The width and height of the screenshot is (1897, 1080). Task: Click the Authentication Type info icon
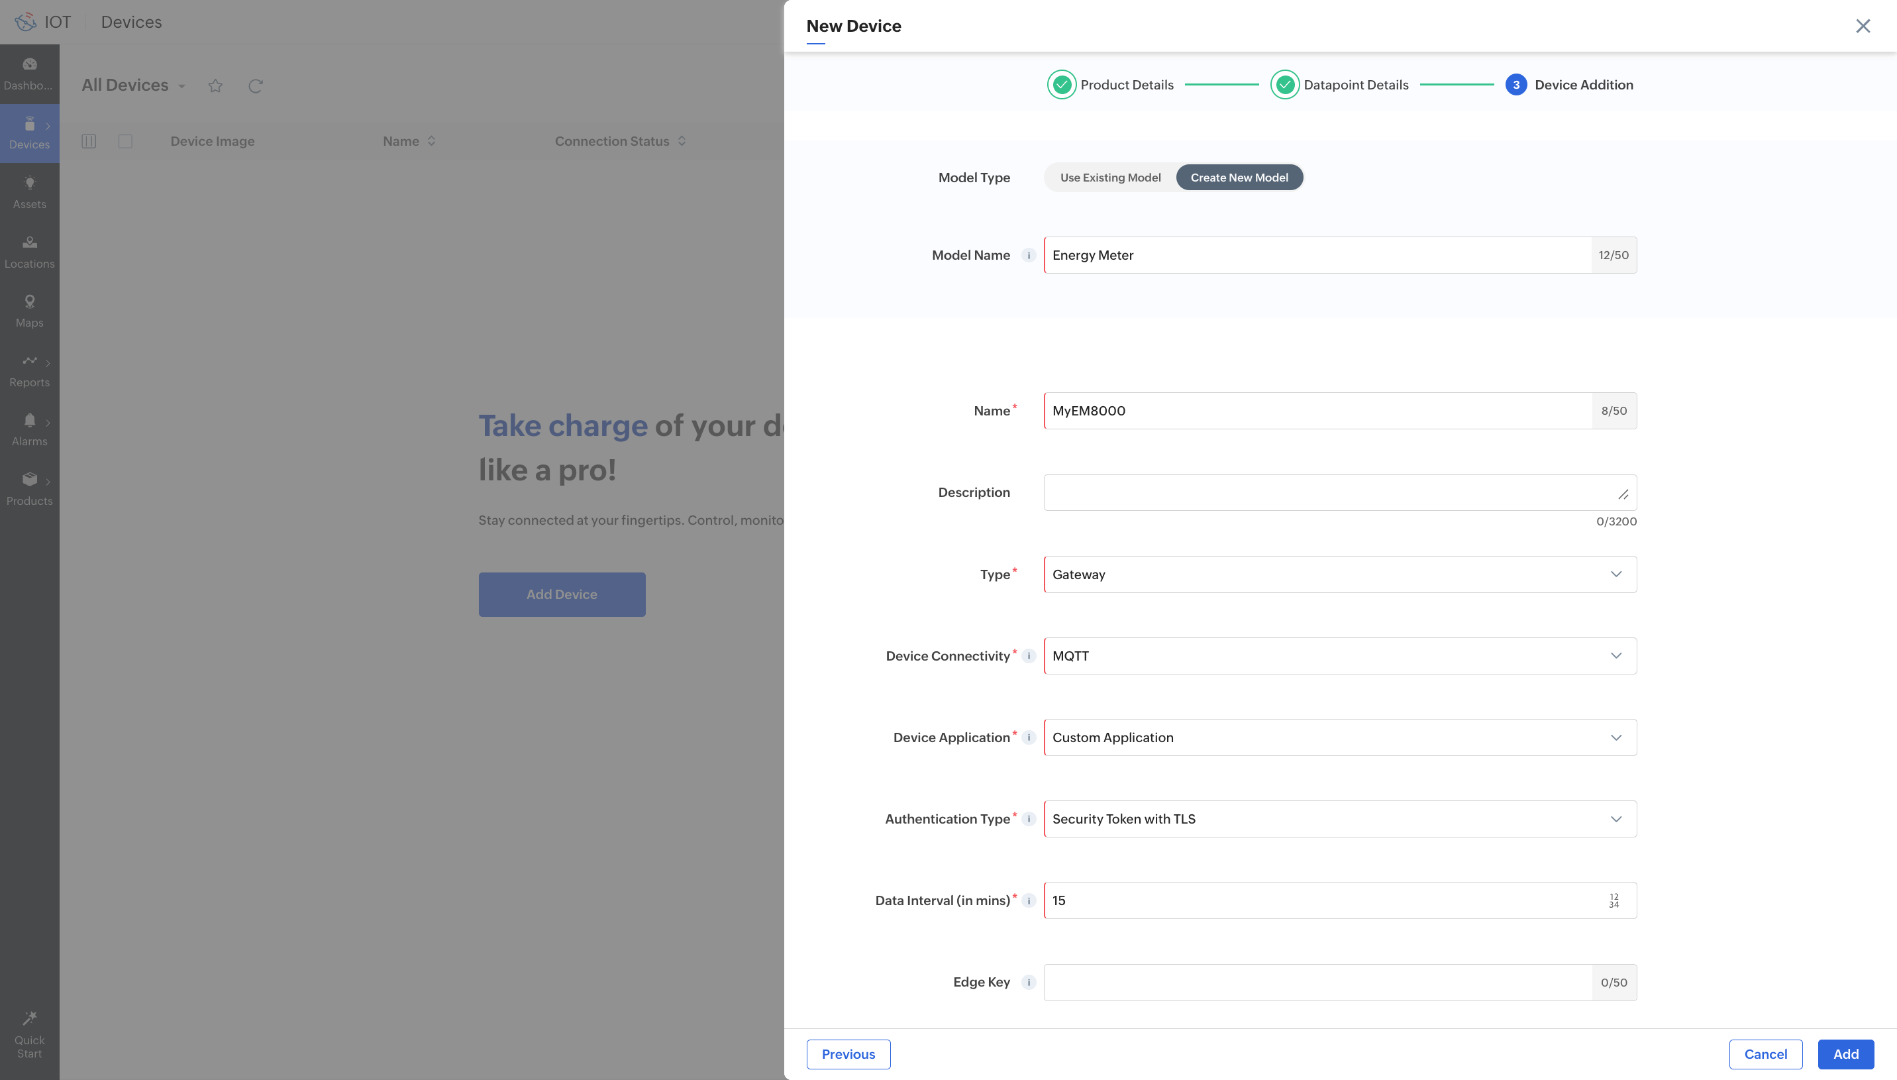pyautogui.click(x=1028, y=819)
